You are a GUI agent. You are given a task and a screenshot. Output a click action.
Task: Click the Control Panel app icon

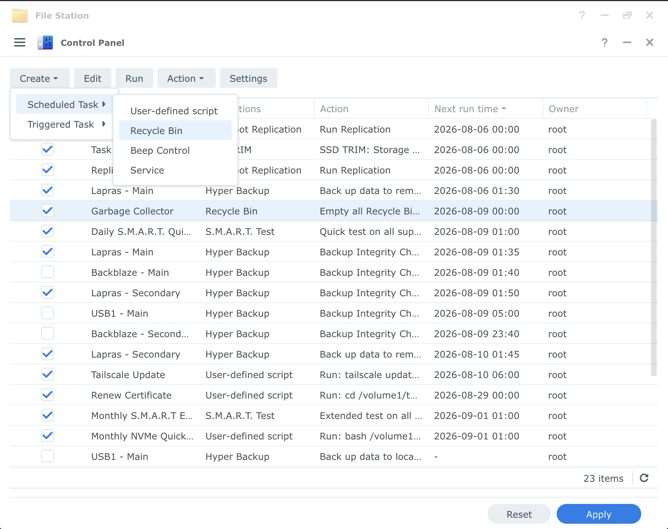45,43
